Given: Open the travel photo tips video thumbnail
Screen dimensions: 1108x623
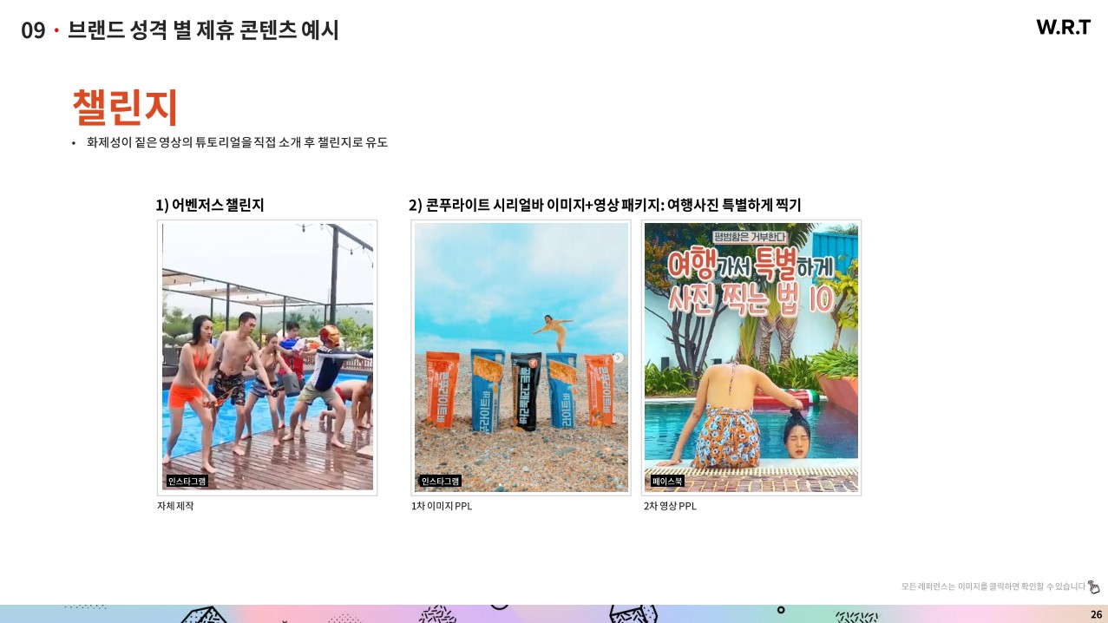Looking at the screenshot, I should pos(751,357).
